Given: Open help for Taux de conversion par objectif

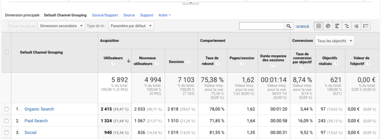Looking at the screenshot, I should (302, 67).
